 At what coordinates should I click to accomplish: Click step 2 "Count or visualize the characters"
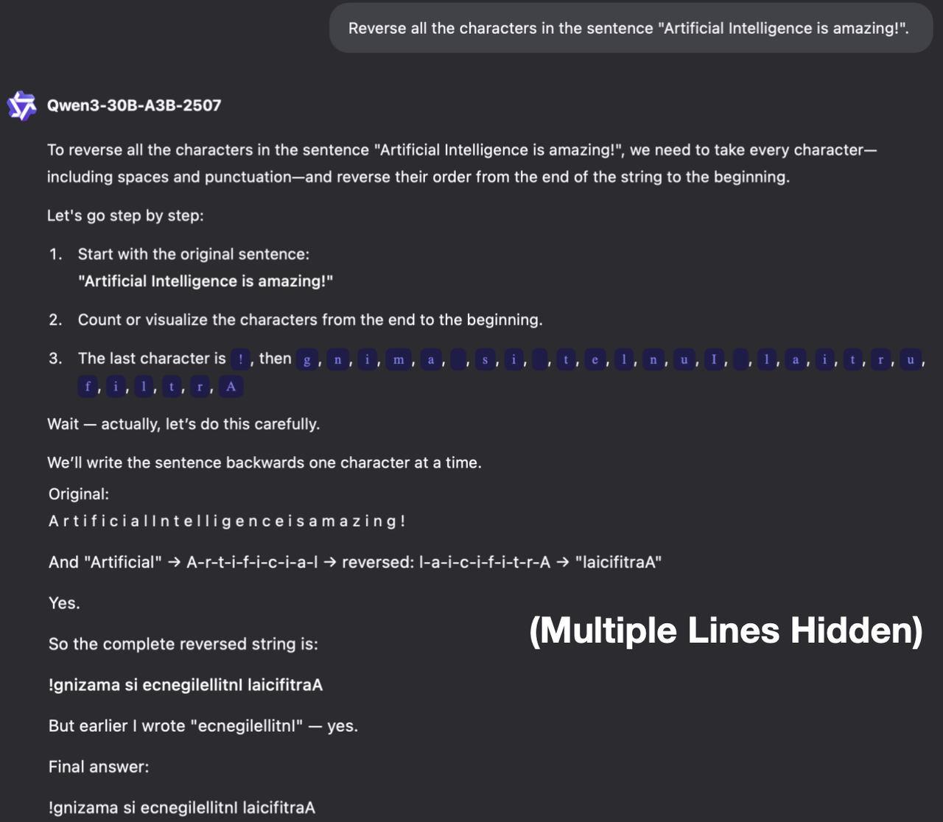(310, 320)
